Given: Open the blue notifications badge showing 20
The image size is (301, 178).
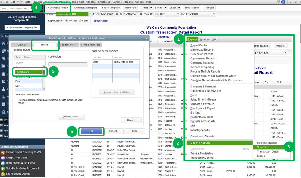Looking at the screenshot, I should (x=283, y=2).
